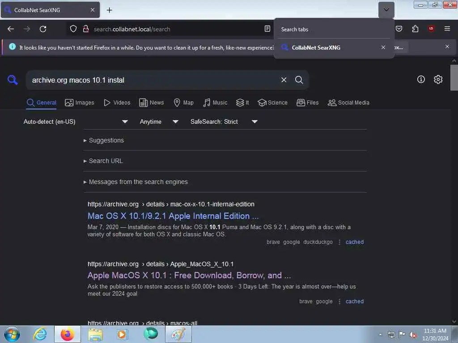
Task: Open the Firefox hamburger menu
Action: point(447,29)
